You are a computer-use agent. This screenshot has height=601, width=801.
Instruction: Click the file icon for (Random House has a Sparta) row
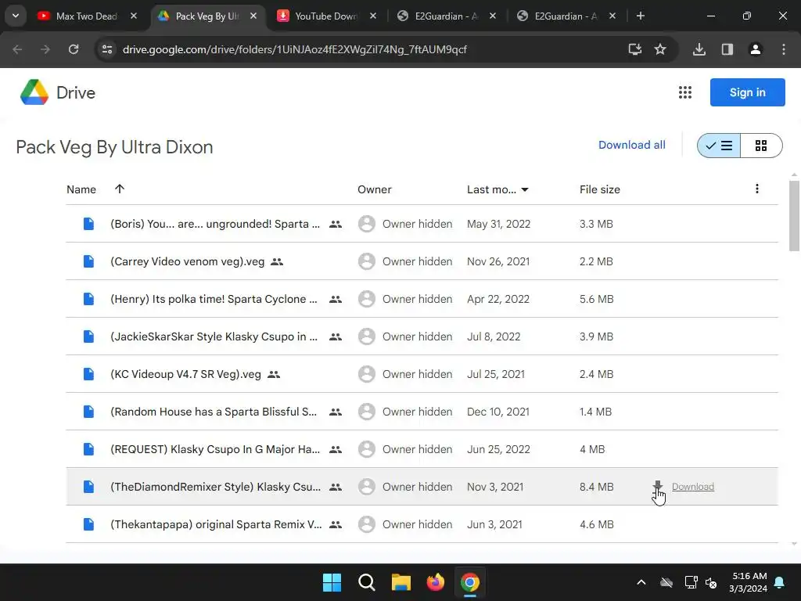(x=89, y=412)
